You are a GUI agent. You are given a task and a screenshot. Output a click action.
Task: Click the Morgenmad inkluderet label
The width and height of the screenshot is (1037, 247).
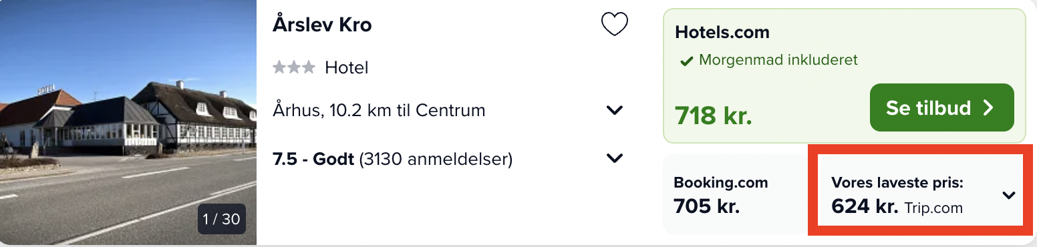click(778, 60)
